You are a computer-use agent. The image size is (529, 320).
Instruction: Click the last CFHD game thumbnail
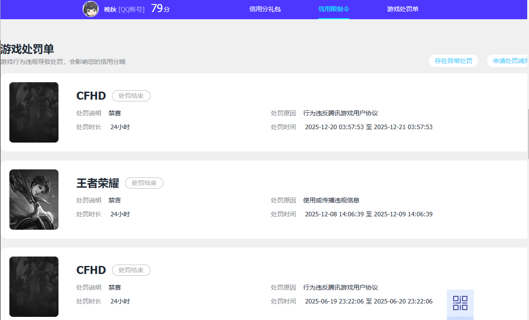[x=34, y=286]
